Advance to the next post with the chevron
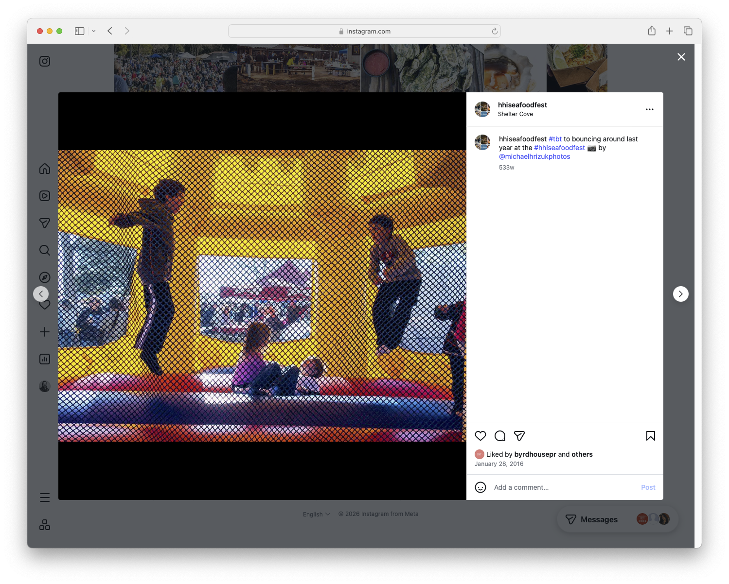 [x=680, y=293]
